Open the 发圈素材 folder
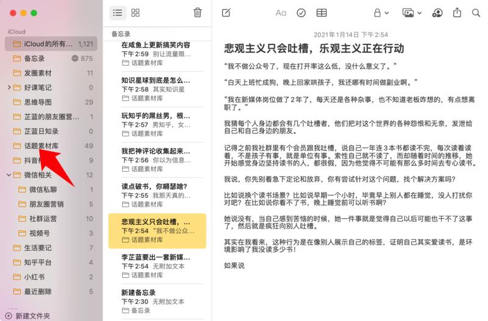The height and width of the screenshot is (321, 488). point(51,73)
